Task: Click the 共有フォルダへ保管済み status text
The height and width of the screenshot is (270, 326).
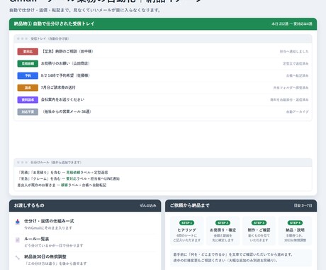Action: 291,87
